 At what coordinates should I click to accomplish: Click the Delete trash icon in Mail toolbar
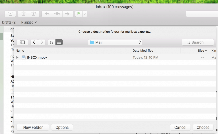click(24, 14)
